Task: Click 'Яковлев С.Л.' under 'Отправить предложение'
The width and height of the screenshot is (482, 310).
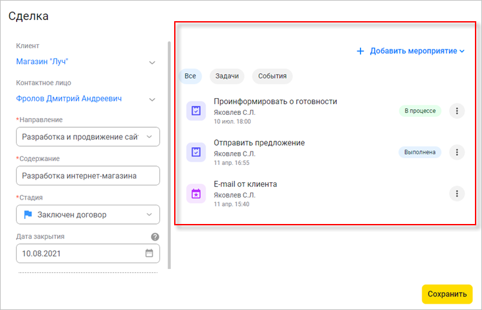Action: pos(235,153)
